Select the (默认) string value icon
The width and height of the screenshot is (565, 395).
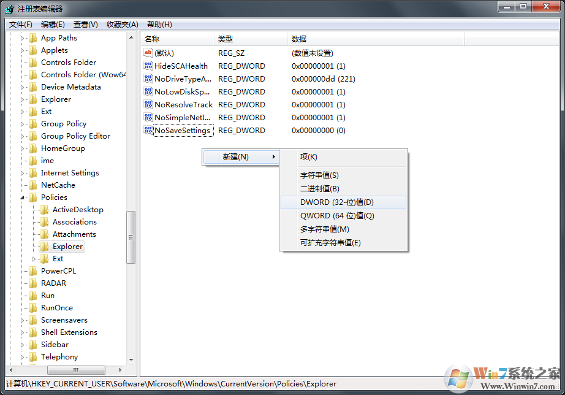tap(147, 53)
